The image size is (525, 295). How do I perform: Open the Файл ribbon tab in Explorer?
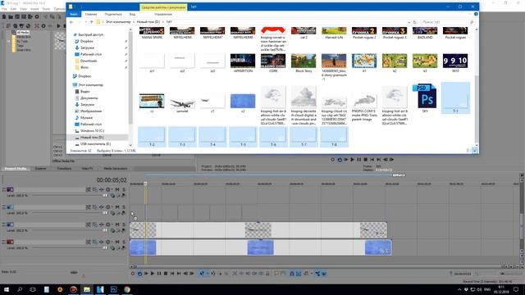coord(74,14)
